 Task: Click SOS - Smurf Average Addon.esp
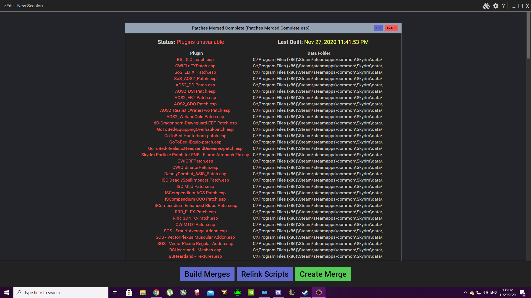click(x=195, y=231)
